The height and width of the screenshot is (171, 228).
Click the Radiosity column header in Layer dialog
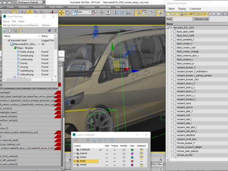(142, 146)
